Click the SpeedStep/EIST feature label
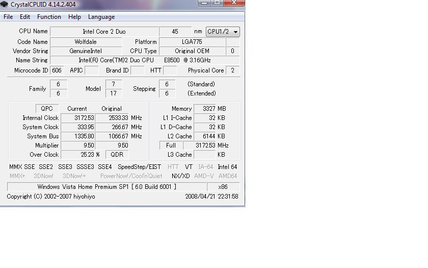Viewport: 428px width, 268px height. tap(139, 167)
